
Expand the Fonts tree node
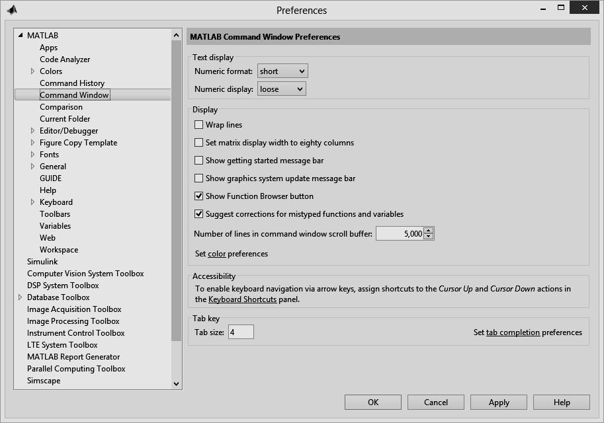(x=32, y=155)
